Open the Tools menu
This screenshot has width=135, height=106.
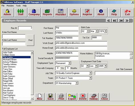tap(18, 6)
